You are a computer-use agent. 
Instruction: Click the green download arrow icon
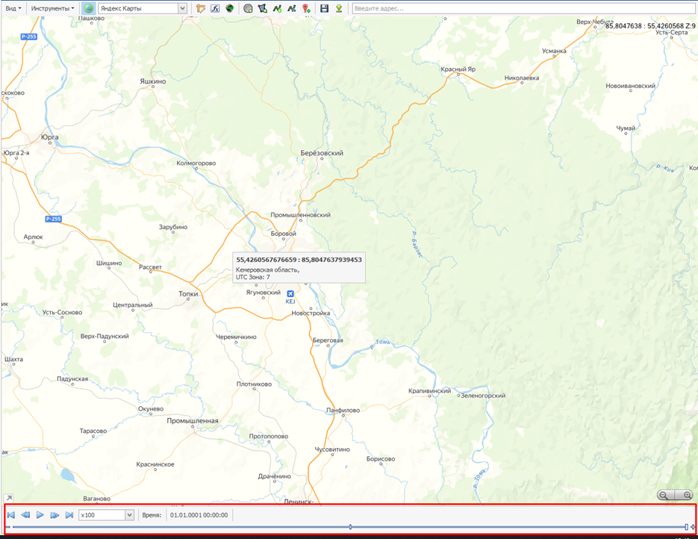(339, 8)
